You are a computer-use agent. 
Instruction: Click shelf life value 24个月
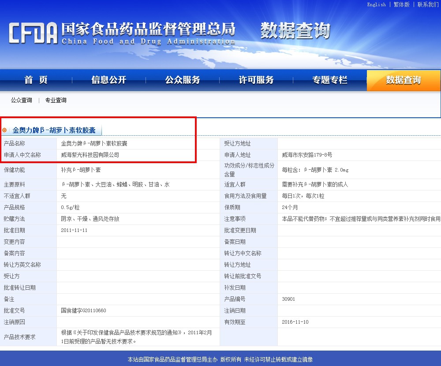coord(290,208)
